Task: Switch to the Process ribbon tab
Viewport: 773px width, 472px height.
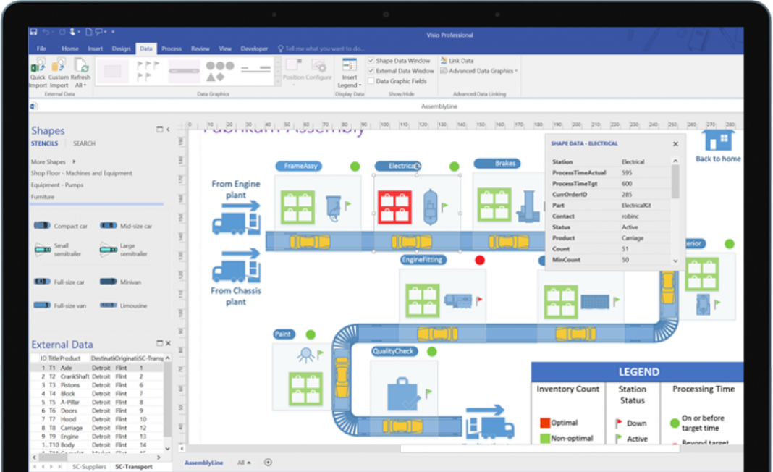Action: pos(172,48)
